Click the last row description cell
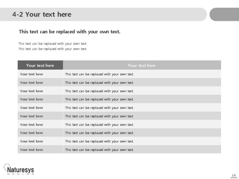The height and width of the screenshot is (179, 239). tap(142, 150)
